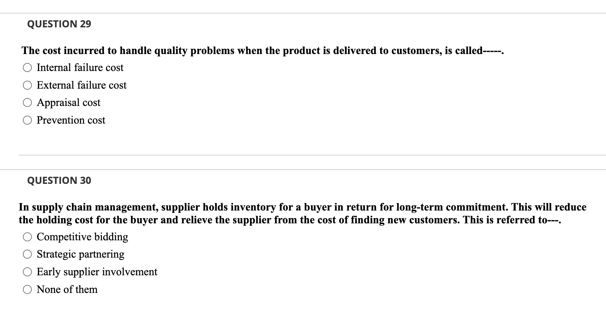
Task: Click the Prevention cost answer label
Action: pos(71,120)
